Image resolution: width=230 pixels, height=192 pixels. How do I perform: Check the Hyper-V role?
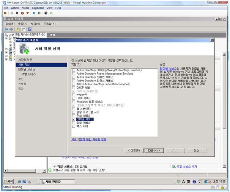(x=74, y=95)
